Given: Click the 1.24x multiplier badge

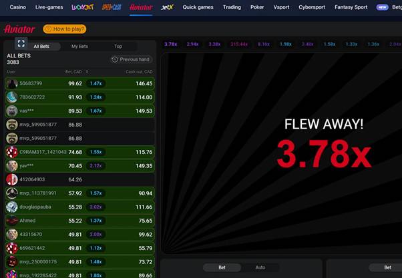Looking at the screenshot, I should tap(95, 97).
